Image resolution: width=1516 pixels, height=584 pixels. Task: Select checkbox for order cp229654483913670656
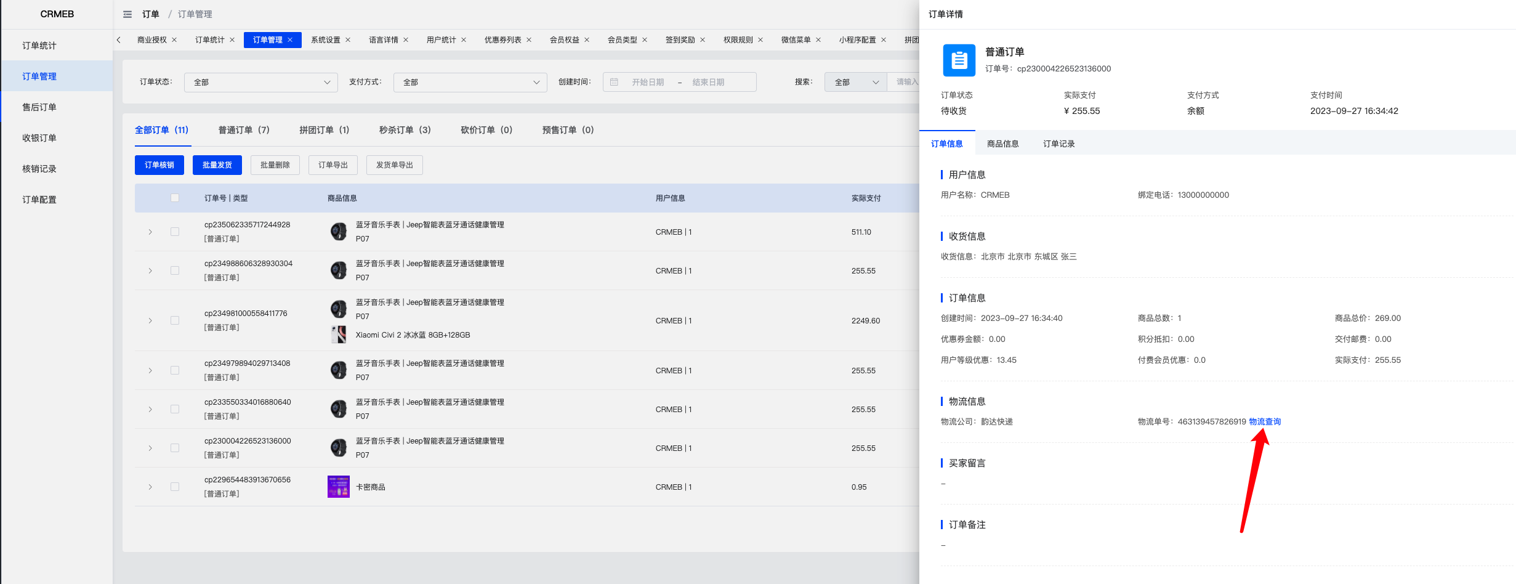click(175, 487)
